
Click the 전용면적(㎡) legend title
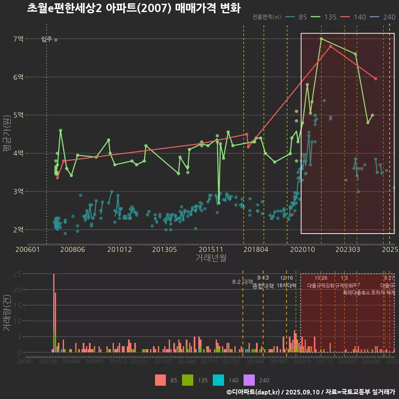coord(267,17)
